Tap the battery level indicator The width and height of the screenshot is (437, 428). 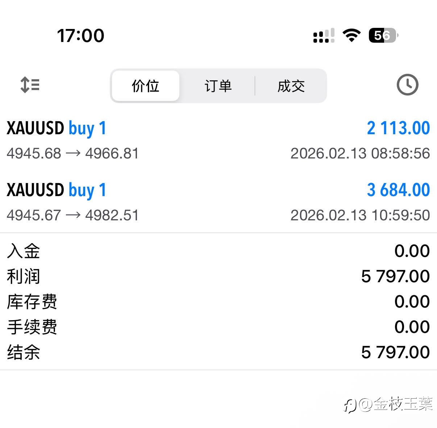pos(383,35)
